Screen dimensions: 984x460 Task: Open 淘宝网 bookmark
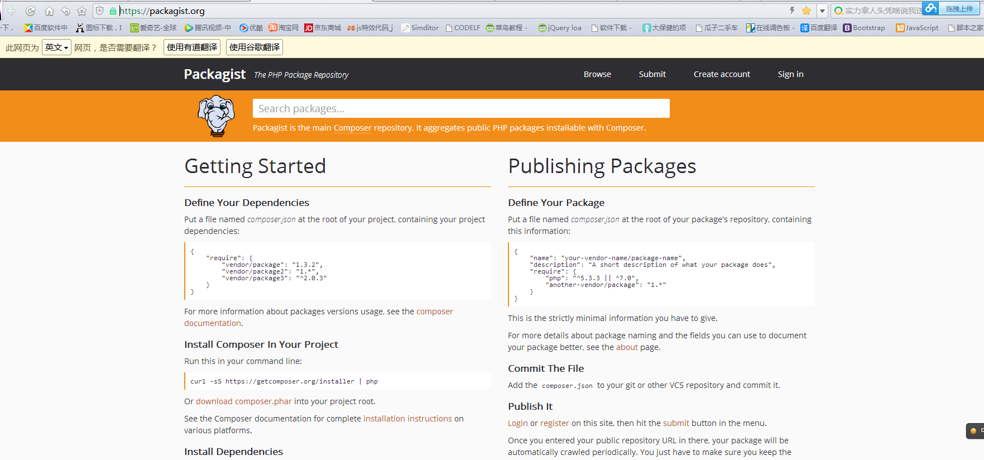pyautogui.click(x=284, y=27)
